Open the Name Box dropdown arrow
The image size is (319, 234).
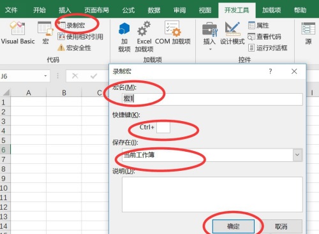pyautogui.click(x=45, y=76)
